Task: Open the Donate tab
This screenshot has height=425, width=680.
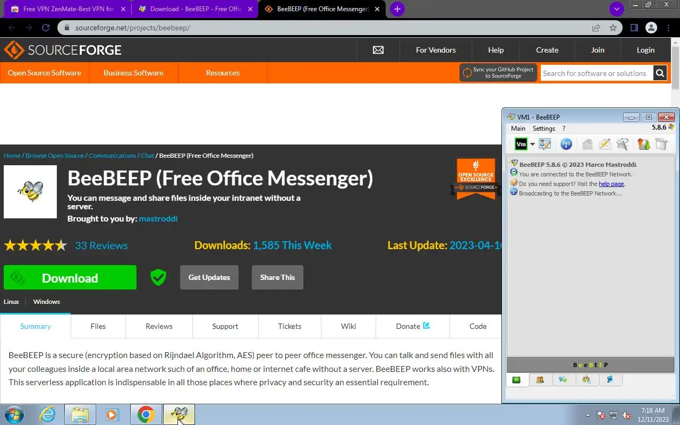Action: 413,326
